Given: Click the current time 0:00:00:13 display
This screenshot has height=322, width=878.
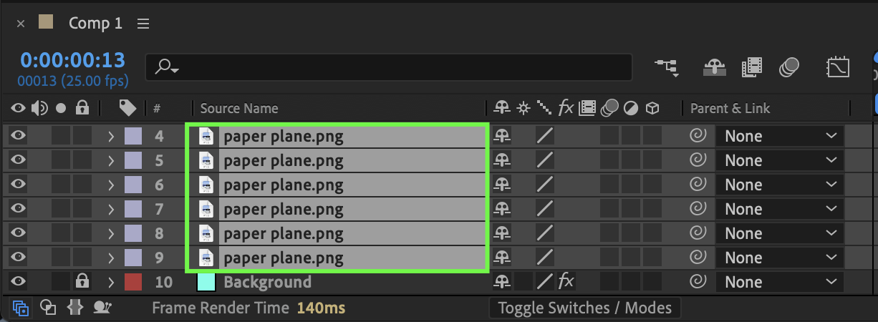Looking at the screenshot, I should click(x=72, y=60).
